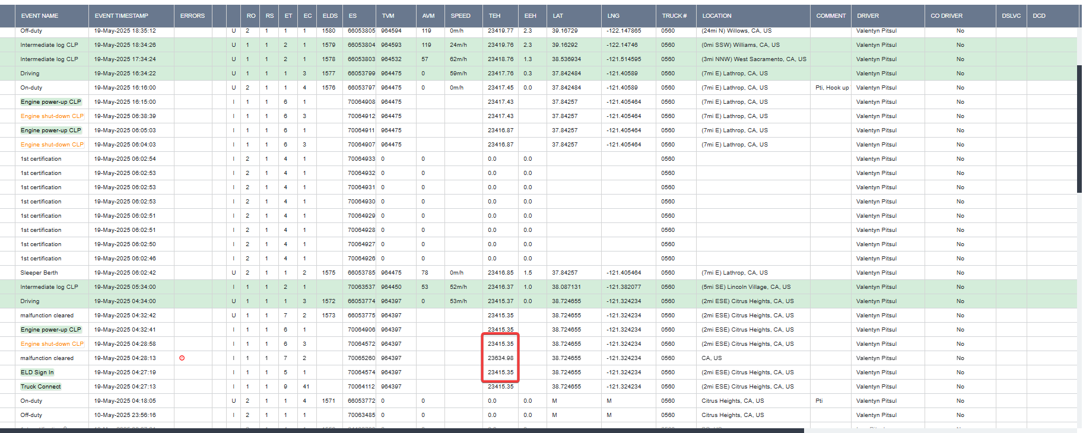Click timestamp 19-May-2025 04:32:42
This screenshot has height=433, width=1083.
(x=125, y=316)
